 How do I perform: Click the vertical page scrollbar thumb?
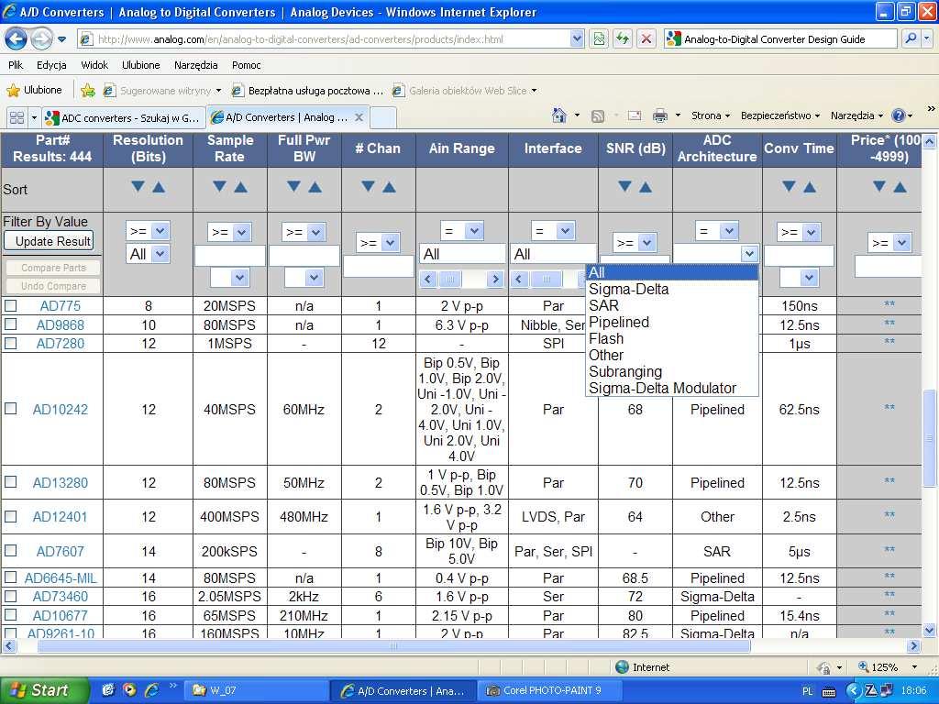pos(929,438)
